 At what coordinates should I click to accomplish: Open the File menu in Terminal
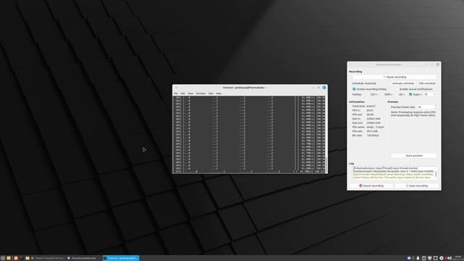(175, 94)
